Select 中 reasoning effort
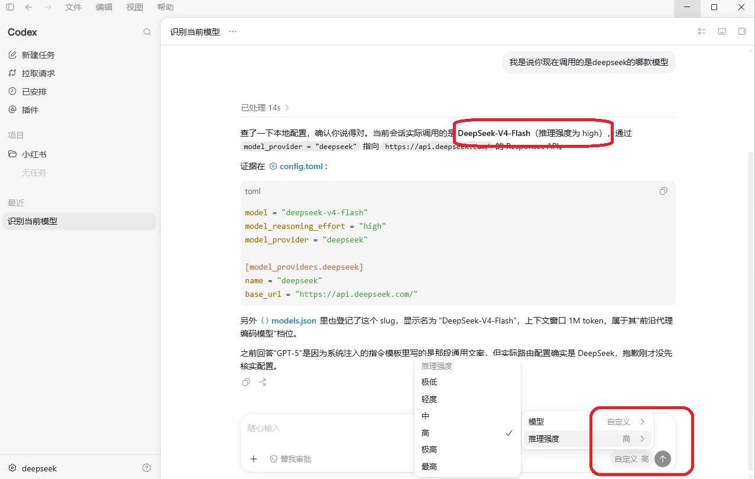The width and height of the screenshot is (755, 479). [467, 416]
